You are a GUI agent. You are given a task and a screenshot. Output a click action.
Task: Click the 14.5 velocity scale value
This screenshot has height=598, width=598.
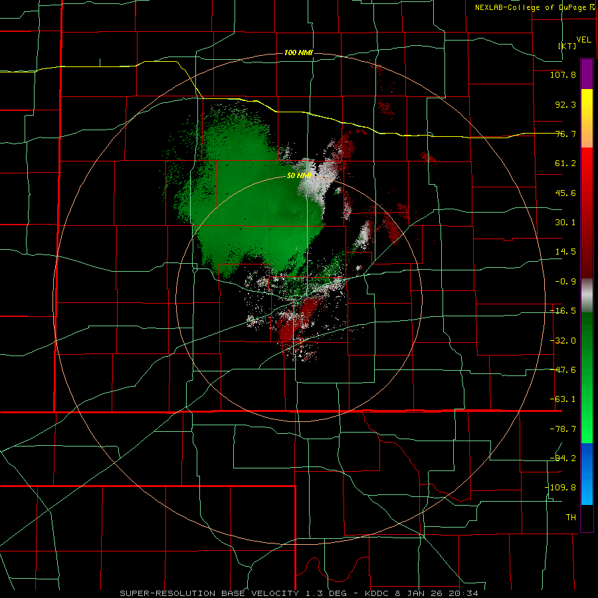(x=565, y=252)
